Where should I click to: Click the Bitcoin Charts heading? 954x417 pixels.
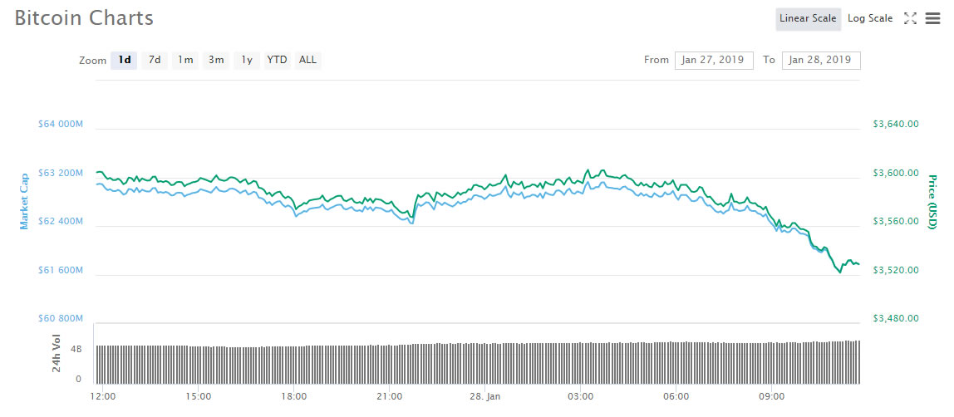click(84, 18)
